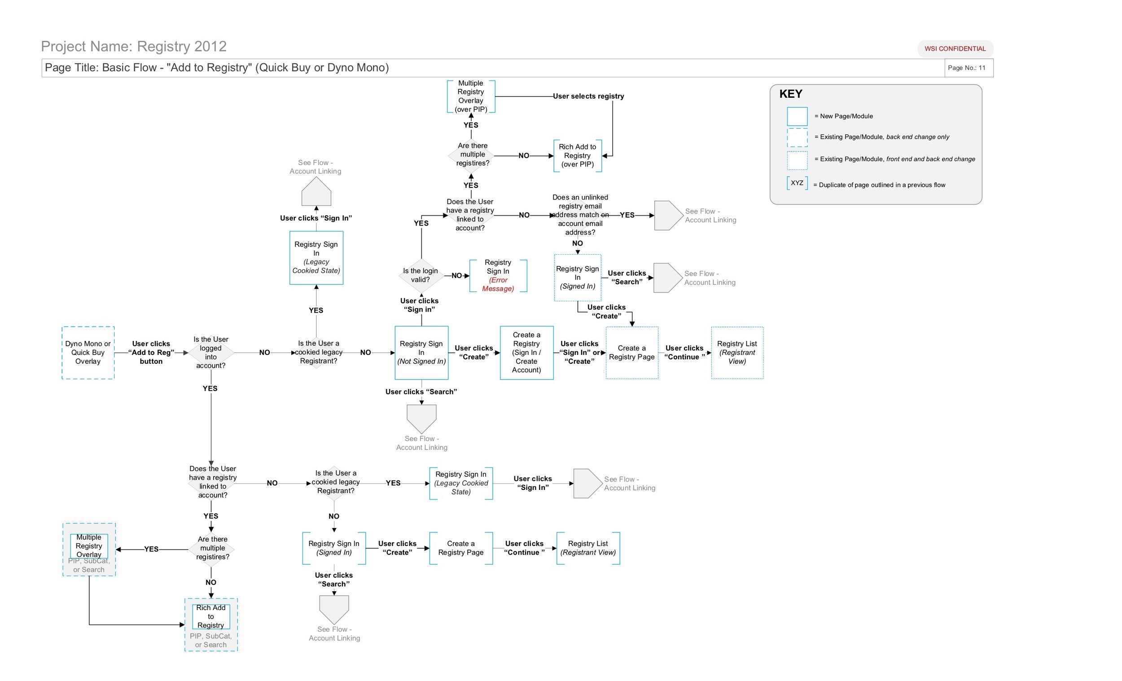Click the User clicks "Sign In" or "Create" label
The width and height of the screenshot is (1122, 681).
coord(579,353)
